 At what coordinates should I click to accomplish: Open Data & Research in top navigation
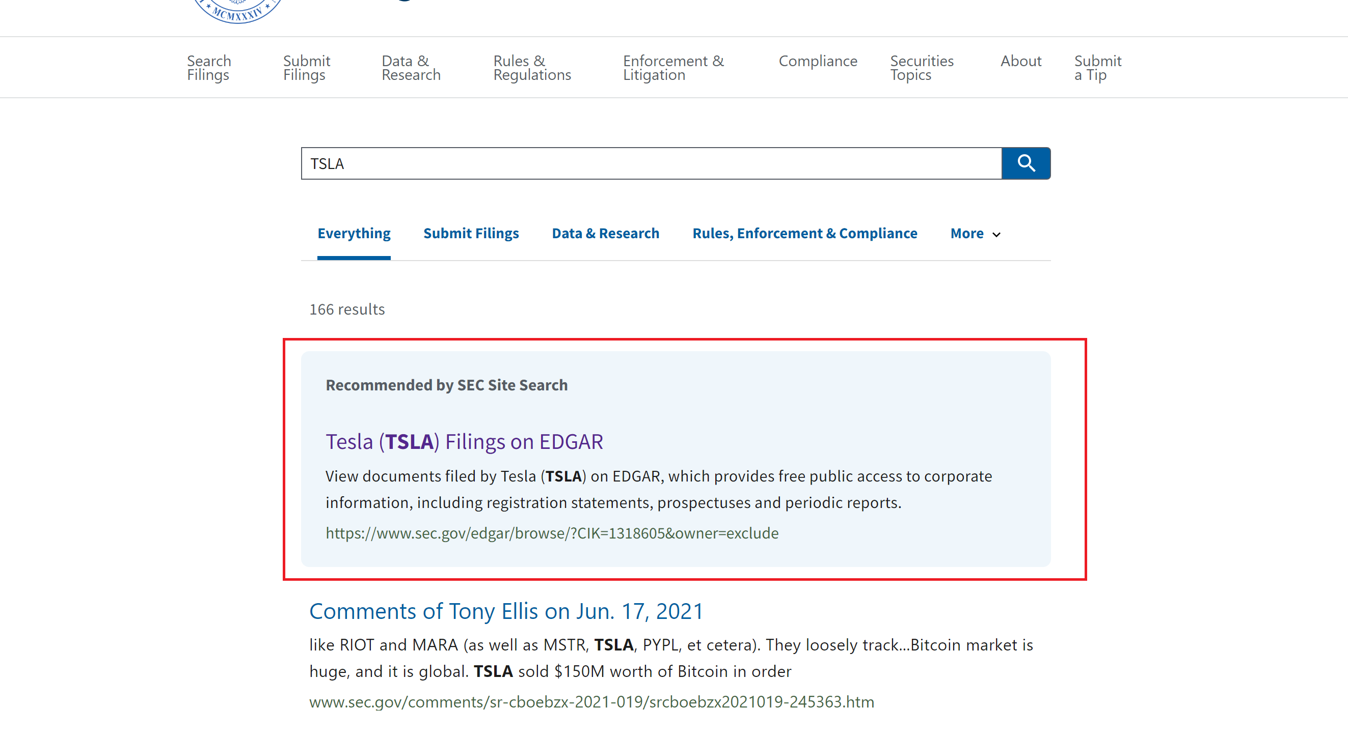(x=411, y=67)
